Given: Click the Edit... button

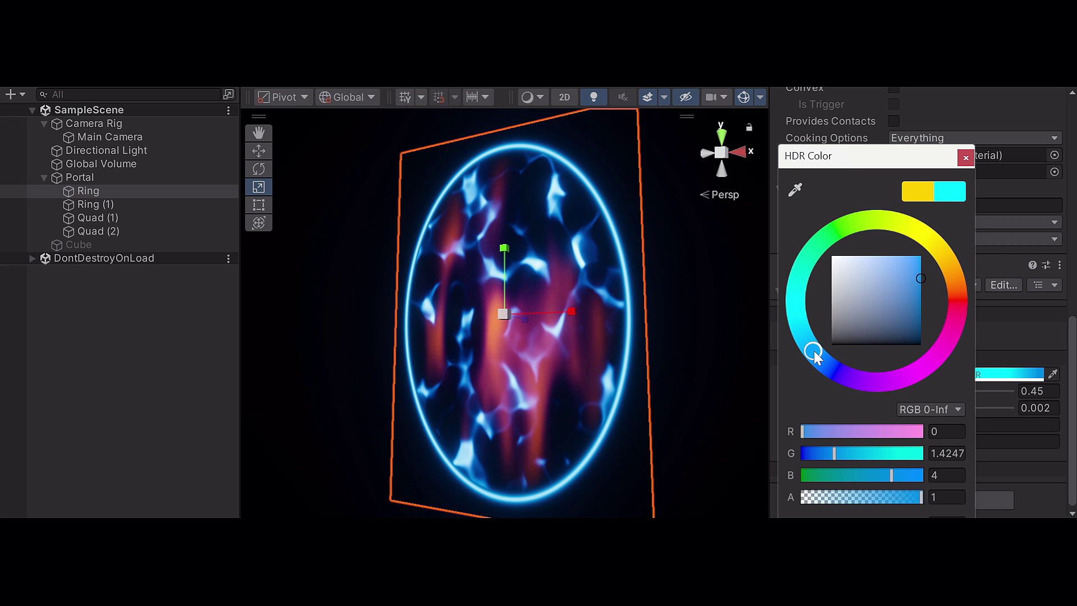Looking at the screenshot, I should 1004,285.
